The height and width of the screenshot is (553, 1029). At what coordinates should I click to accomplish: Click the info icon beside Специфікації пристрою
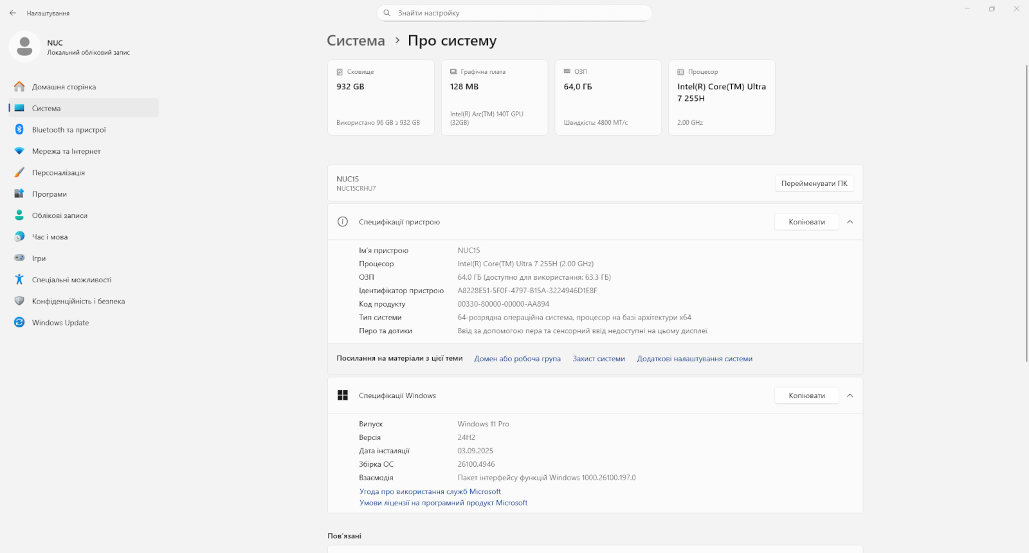(343, 222)
